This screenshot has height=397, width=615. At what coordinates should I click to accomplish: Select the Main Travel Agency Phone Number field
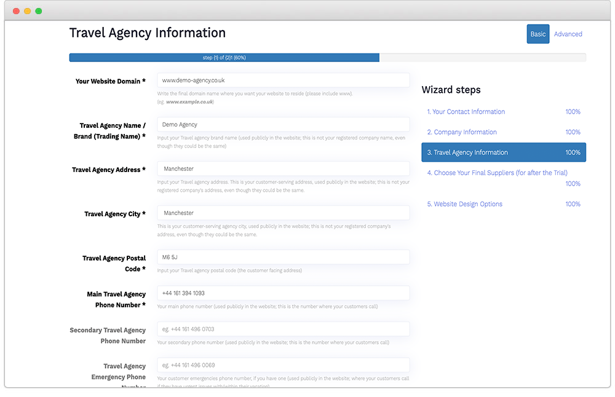(x=283, y=293)
